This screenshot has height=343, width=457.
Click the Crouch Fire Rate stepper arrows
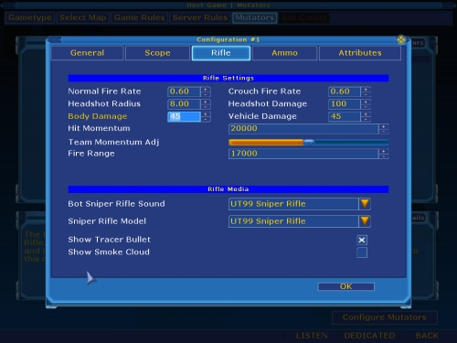coord(366,91)
